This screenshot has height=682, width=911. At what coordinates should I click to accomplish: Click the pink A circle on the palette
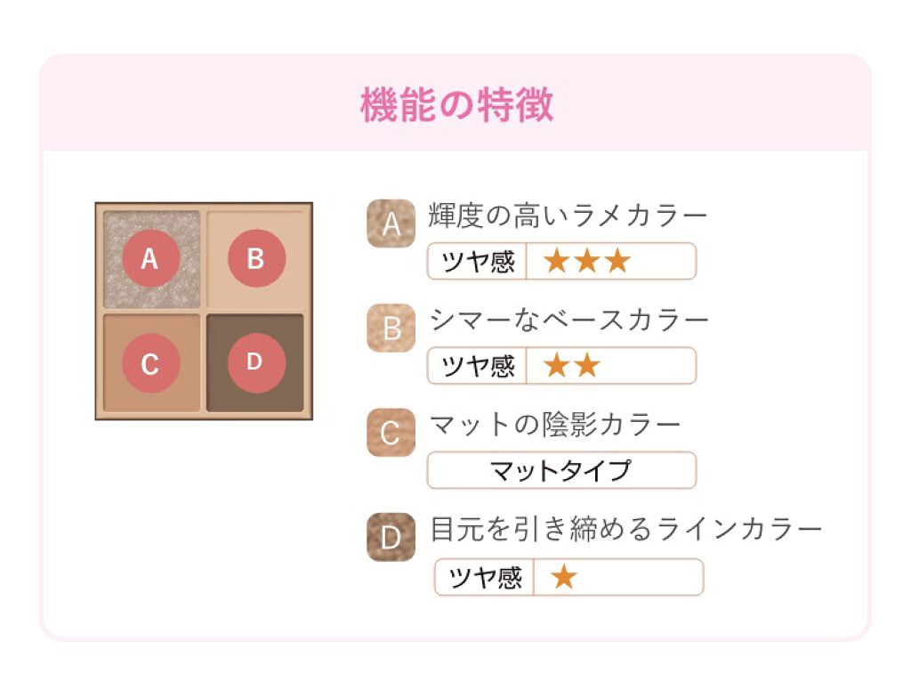tap(149, 258)
